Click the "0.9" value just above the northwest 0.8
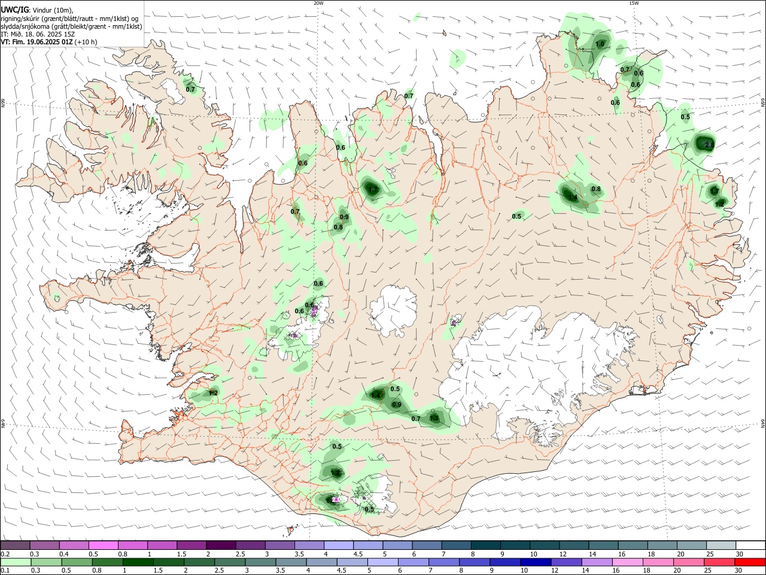 [x=344, y=217]
